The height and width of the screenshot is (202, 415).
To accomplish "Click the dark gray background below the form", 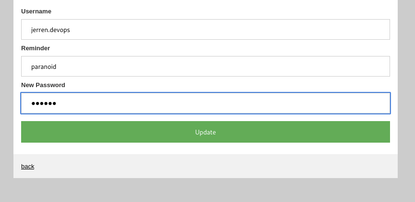I will point(207,191).
